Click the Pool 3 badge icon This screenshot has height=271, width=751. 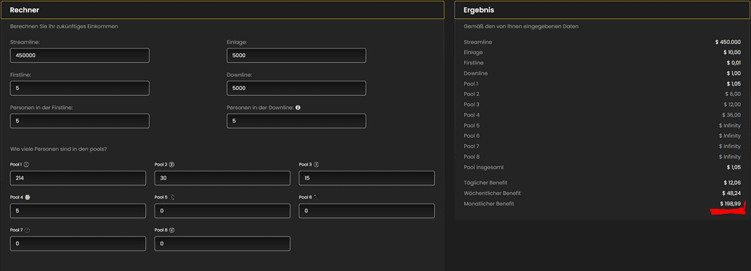pos(316,164)
